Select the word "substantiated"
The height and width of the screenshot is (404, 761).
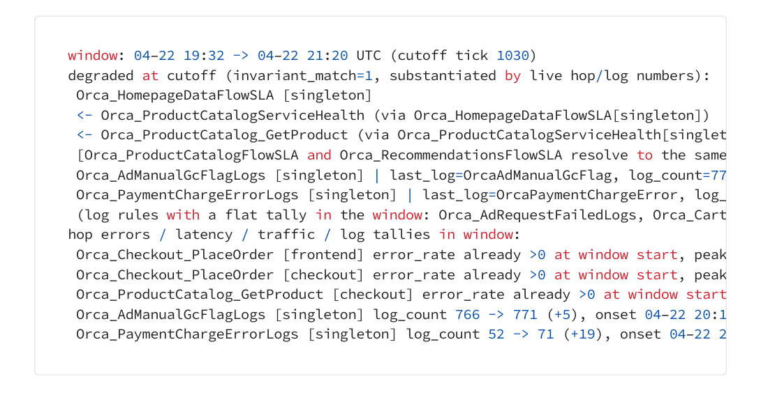(x=443, y=75)
